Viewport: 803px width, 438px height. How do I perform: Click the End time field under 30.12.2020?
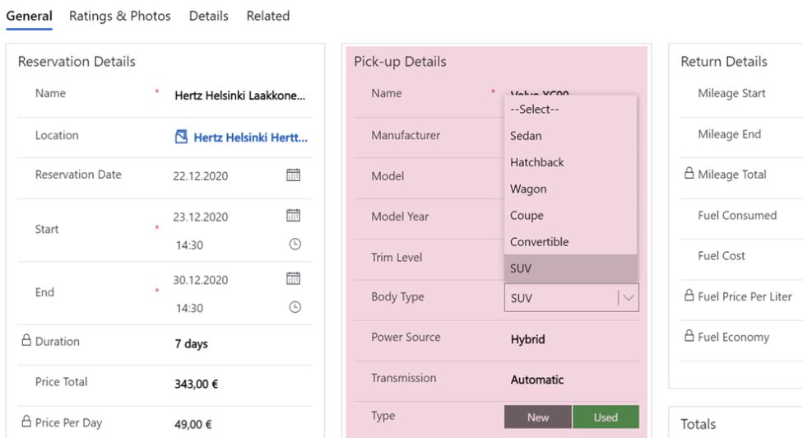(189, 309)
